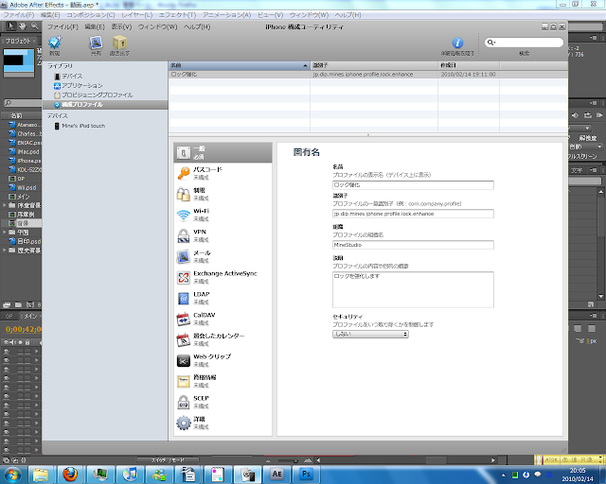Screen dimensions: 606x484
Task: Select Provisioning Profiles in the sidebar
Action: [x=93, y=95]
